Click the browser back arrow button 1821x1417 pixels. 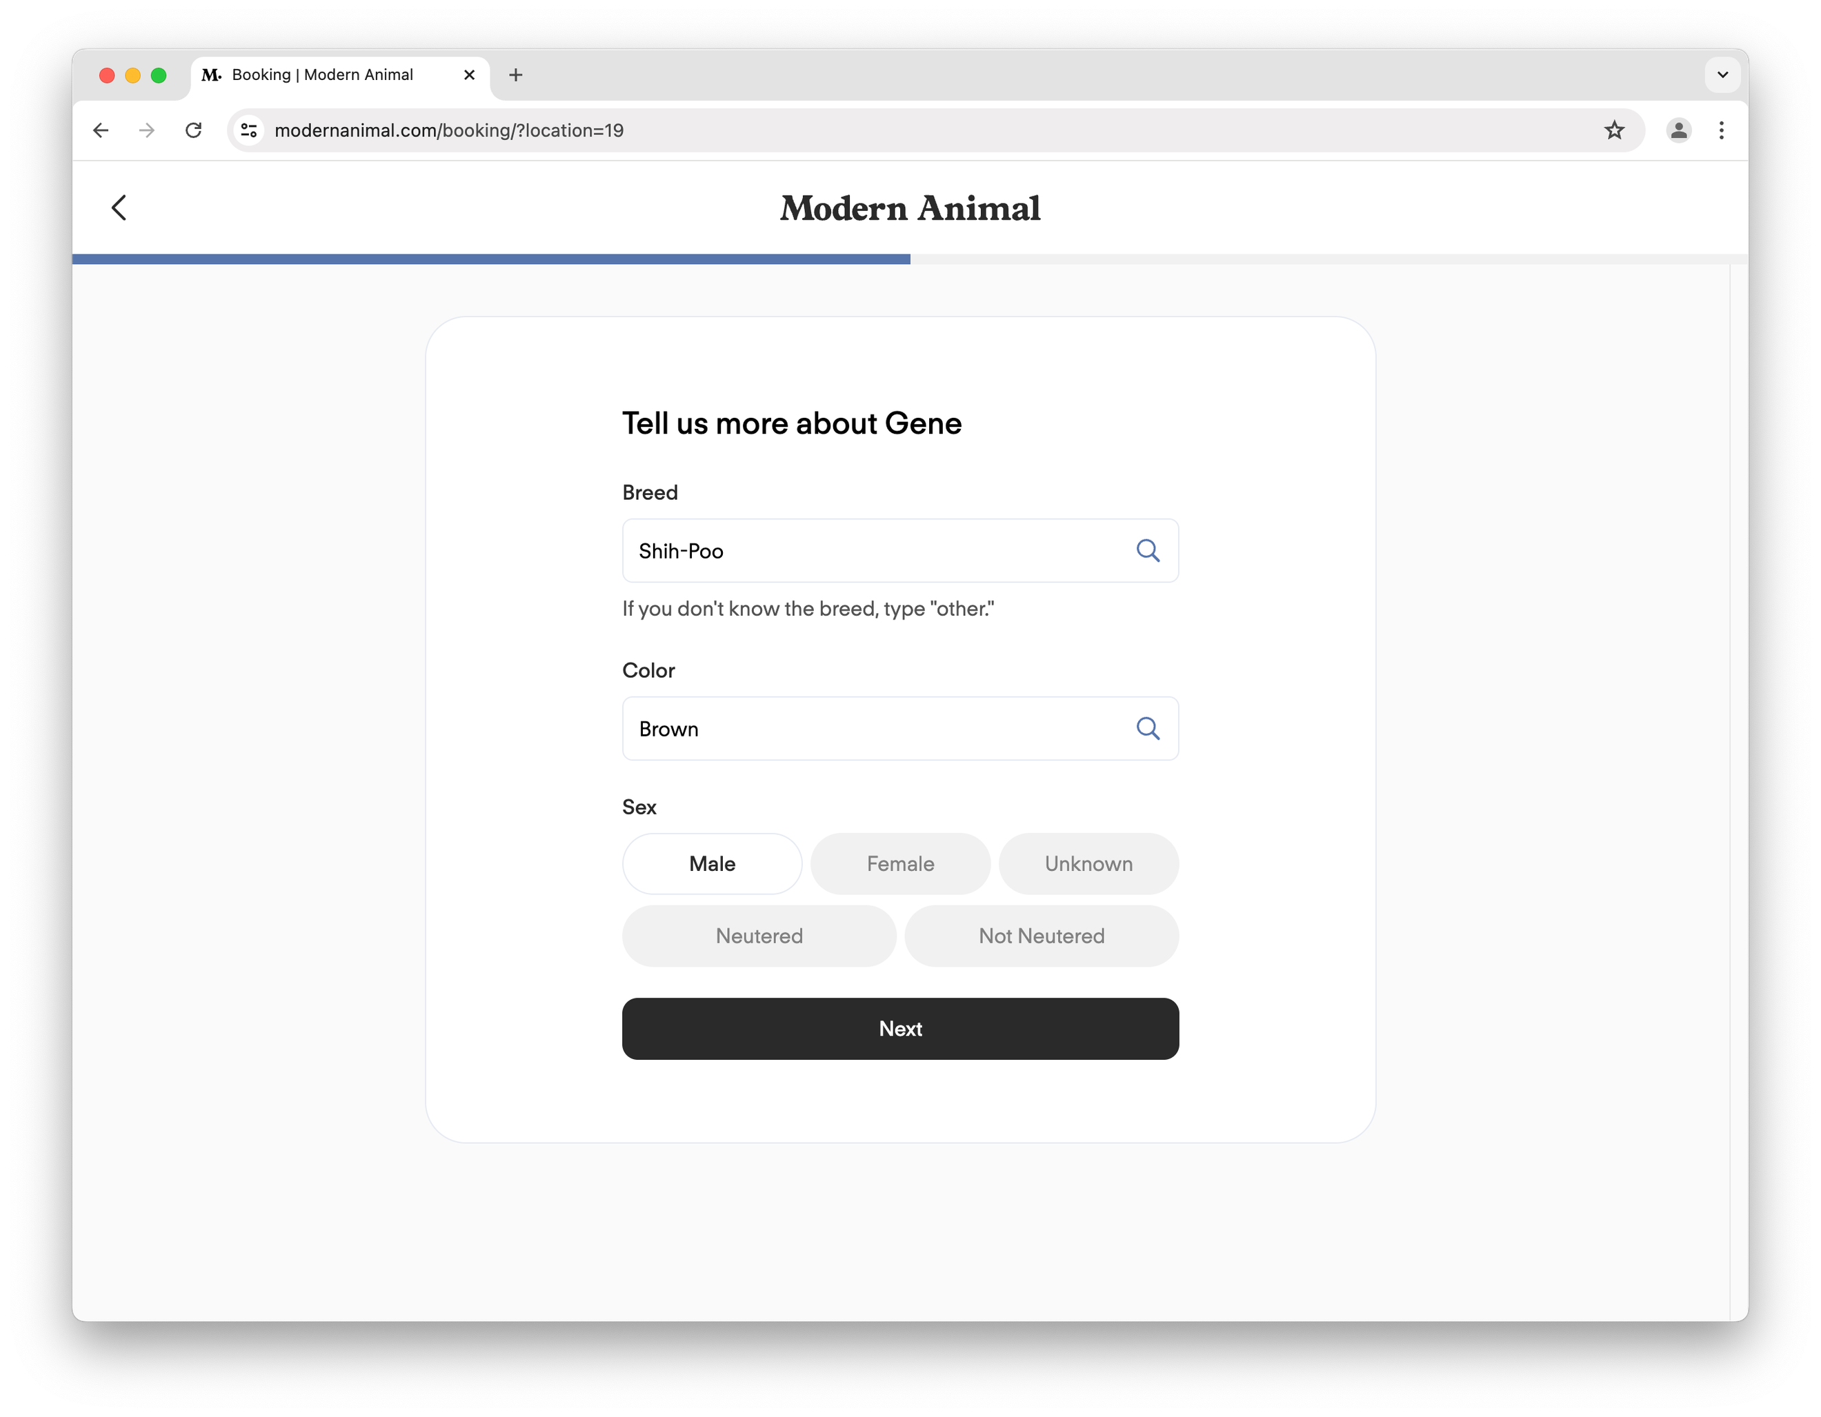(x=101, y=130)
